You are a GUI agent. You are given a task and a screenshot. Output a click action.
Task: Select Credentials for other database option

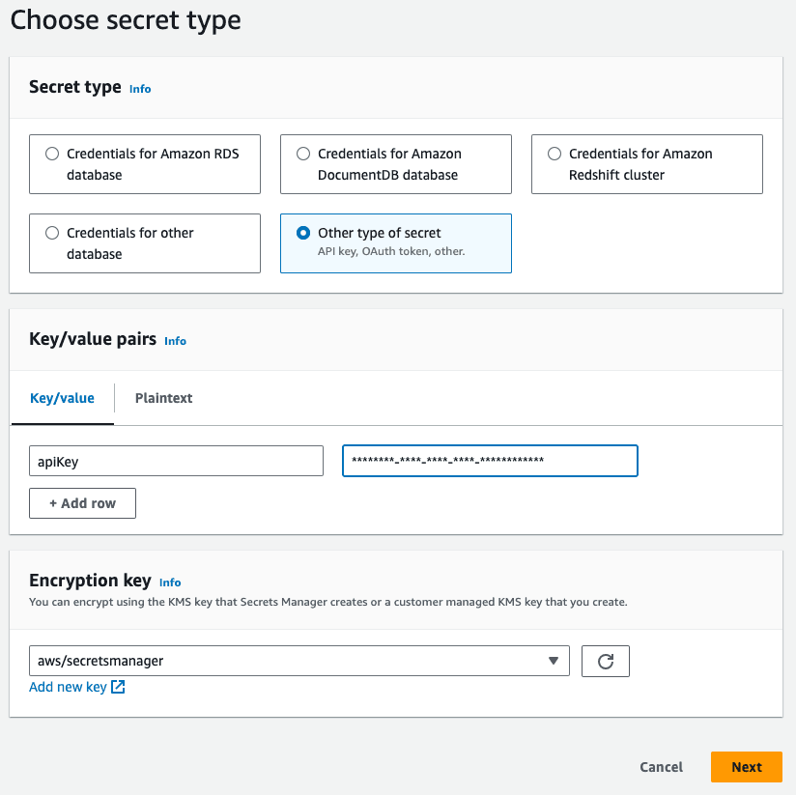pyautogui.click(x=52, y=233)
